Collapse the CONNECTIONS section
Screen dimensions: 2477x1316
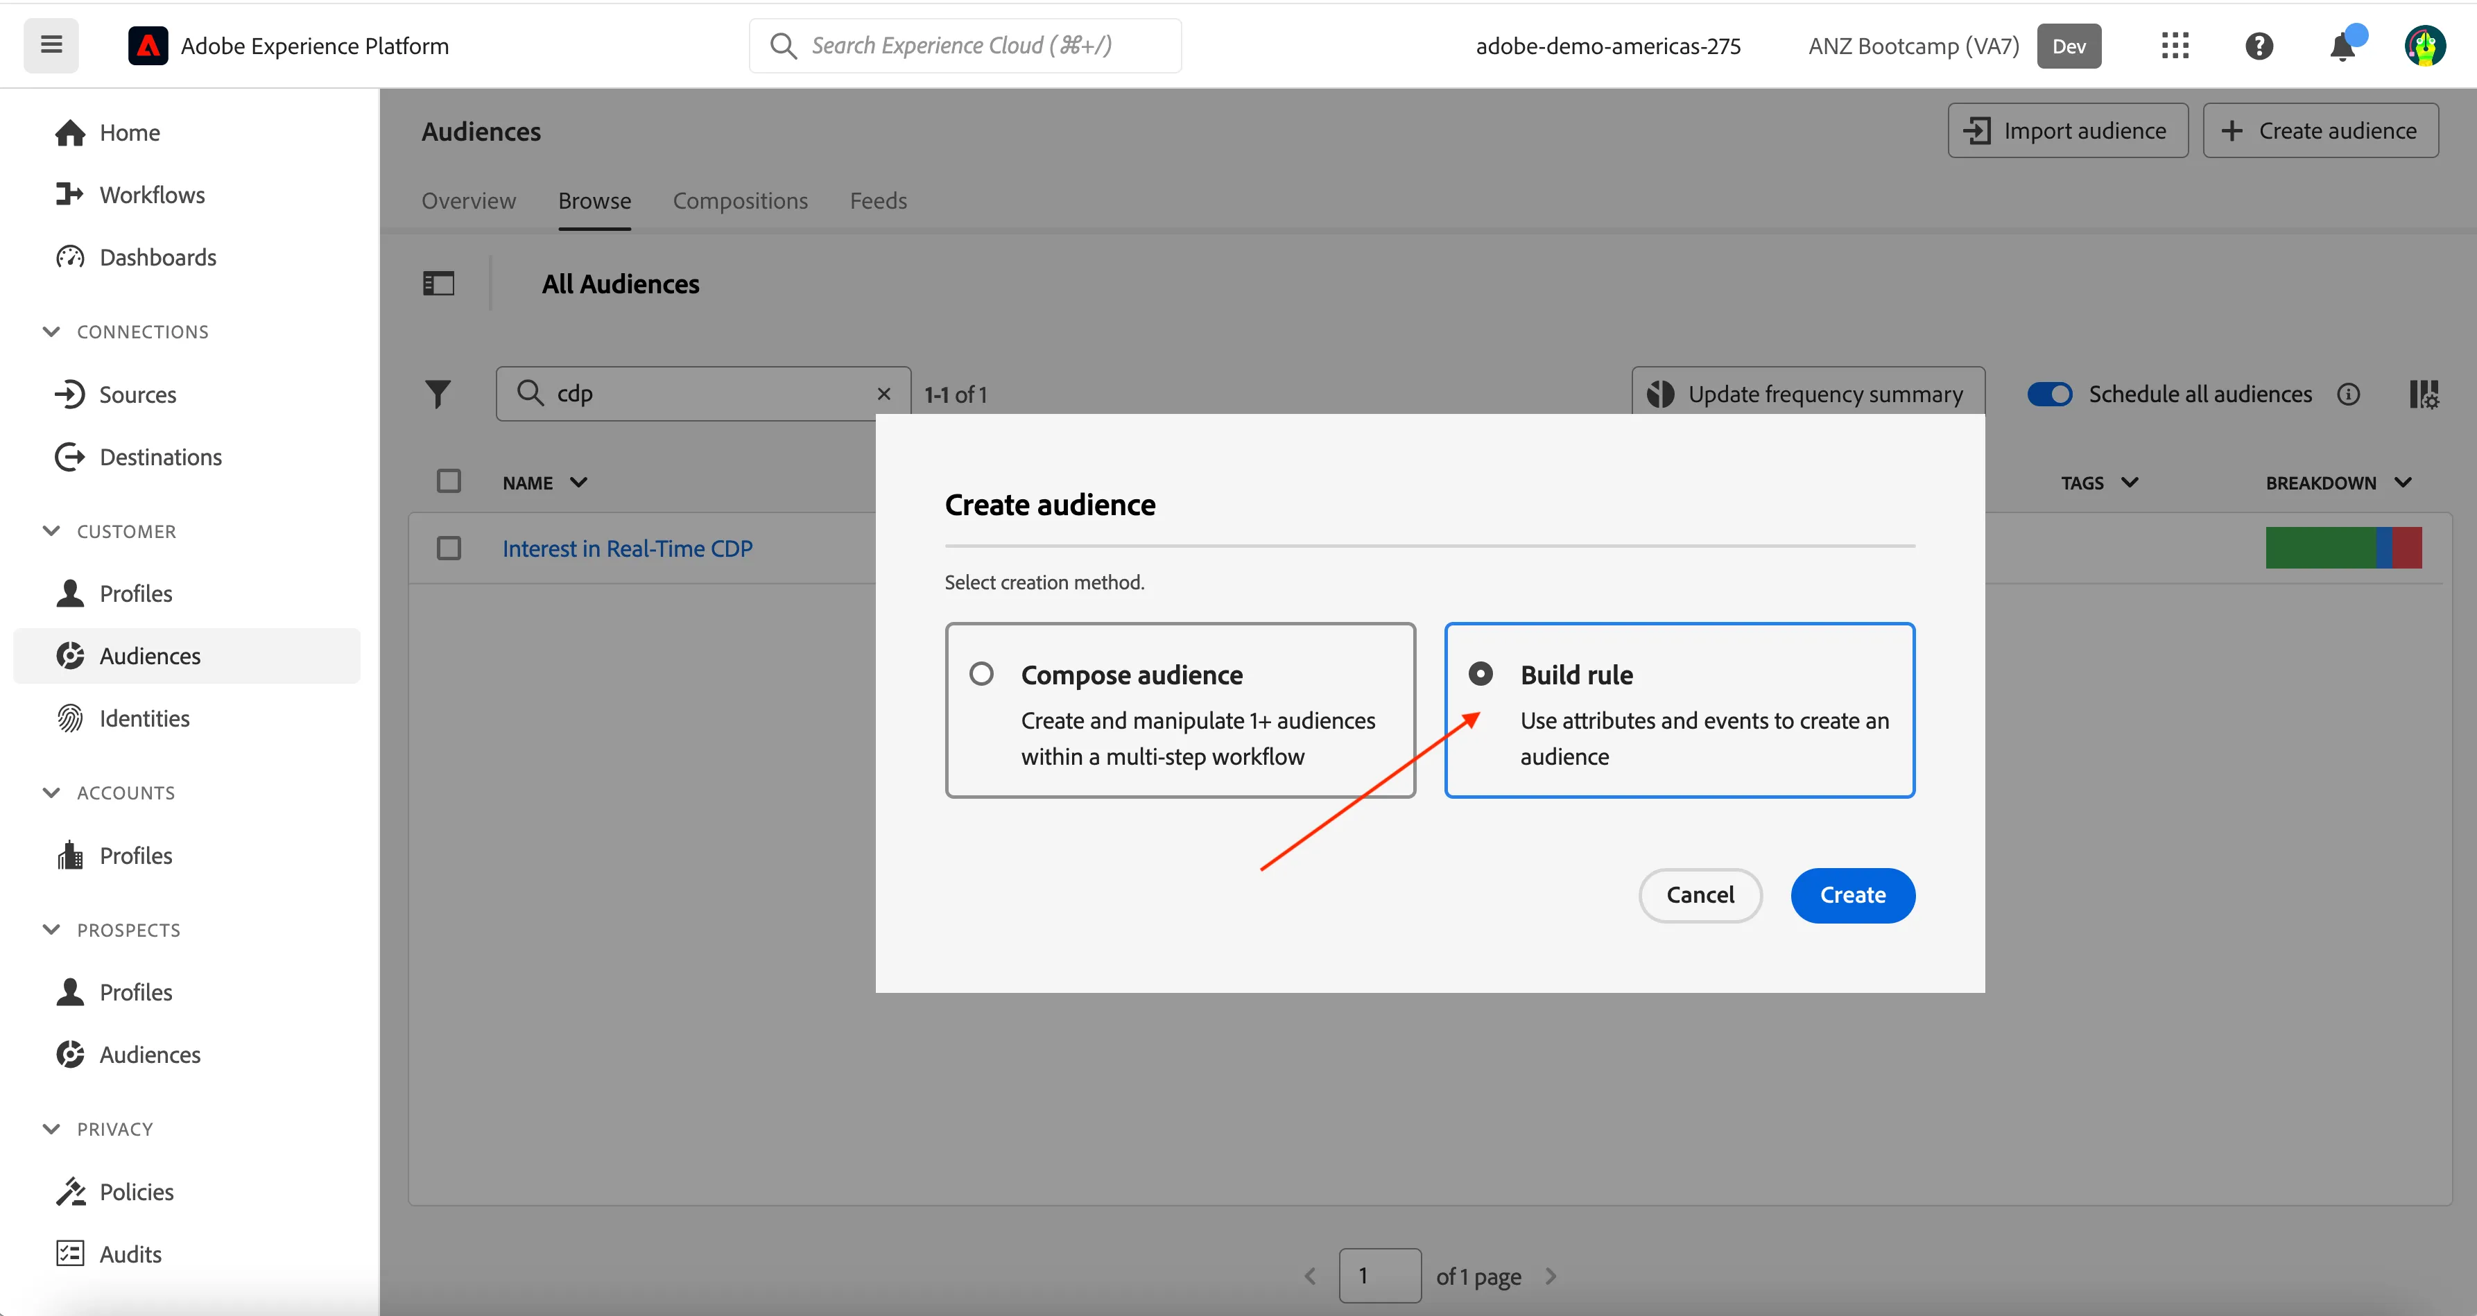[52, 331]
